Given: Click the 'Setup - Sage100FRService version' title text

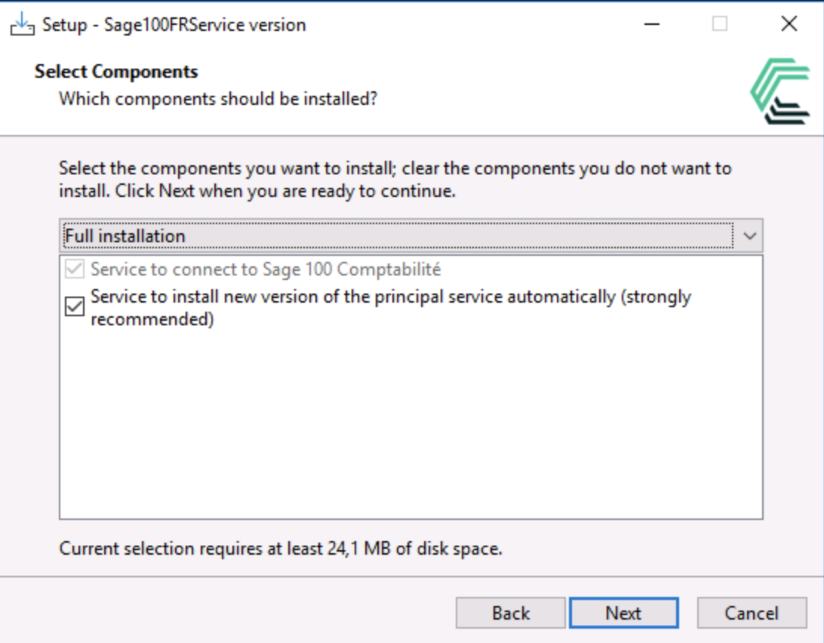Looking at the screenshot, I should (174, 25).
